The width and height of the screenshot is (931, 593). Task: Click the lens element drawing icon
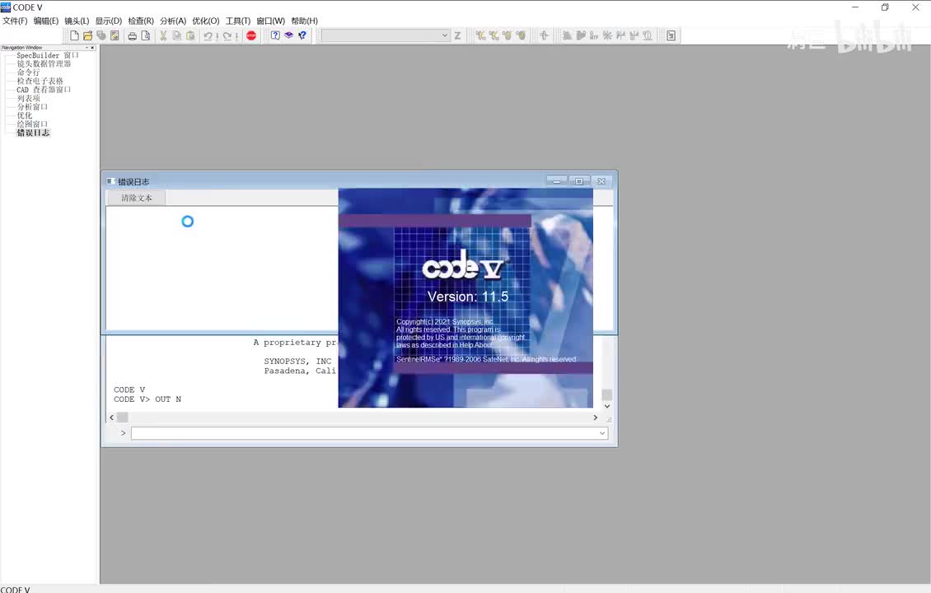544,35
